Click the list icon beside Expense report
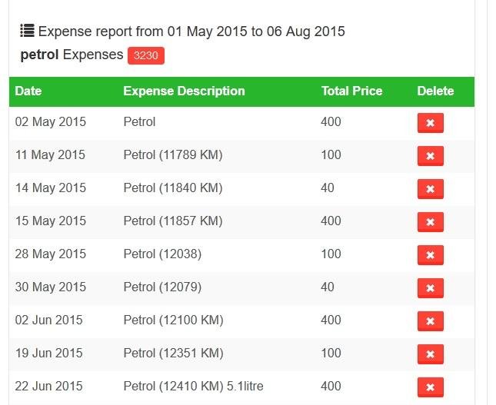 (x=27, y=32)
